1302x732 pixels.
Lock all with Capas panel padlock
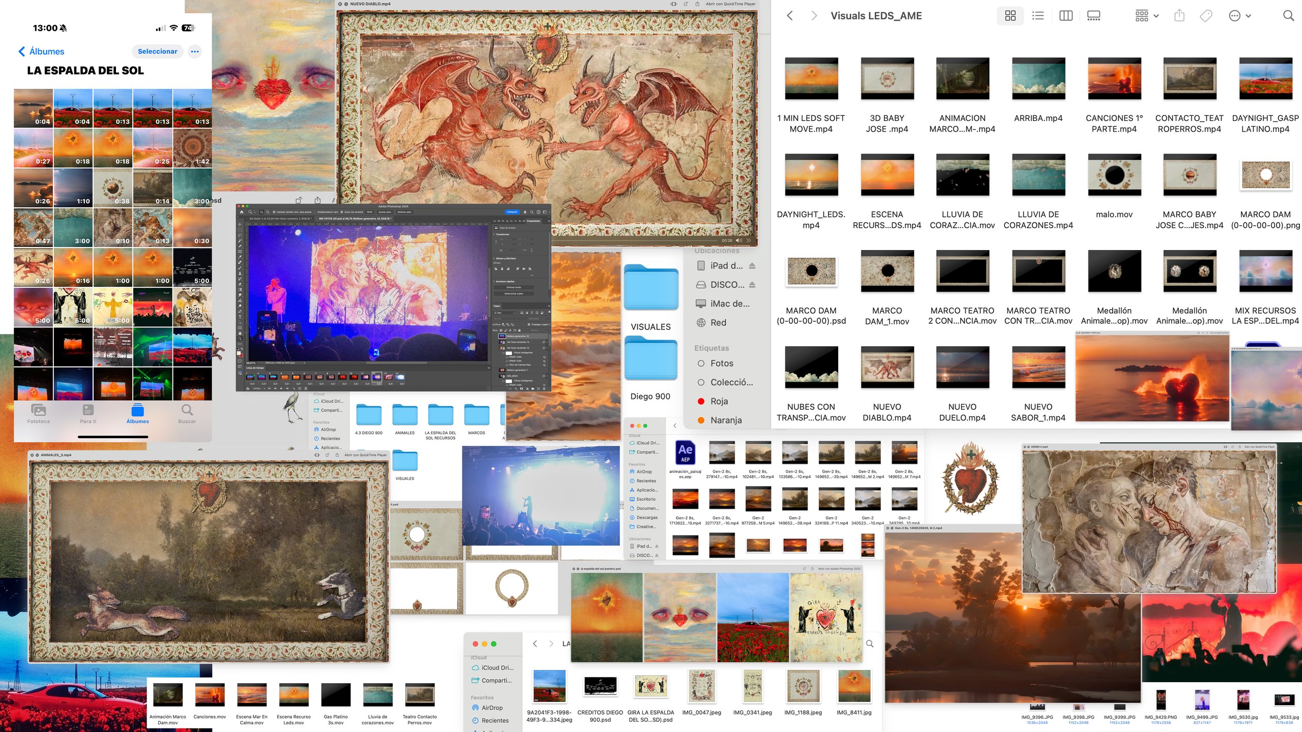[519, 330]
